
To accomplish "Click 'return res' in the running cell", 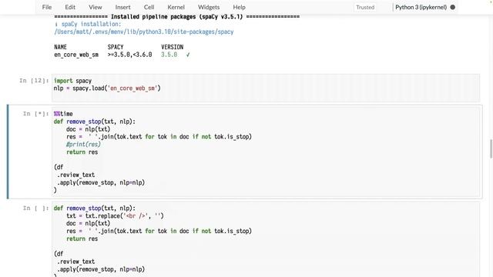I will (x=82, y=152).
